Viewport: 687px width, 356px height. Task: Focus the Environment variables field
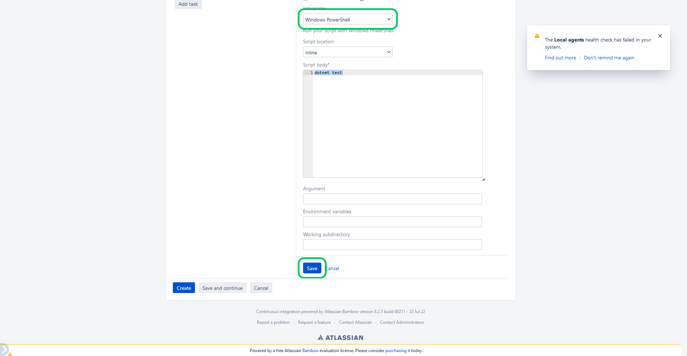point(392,222)
